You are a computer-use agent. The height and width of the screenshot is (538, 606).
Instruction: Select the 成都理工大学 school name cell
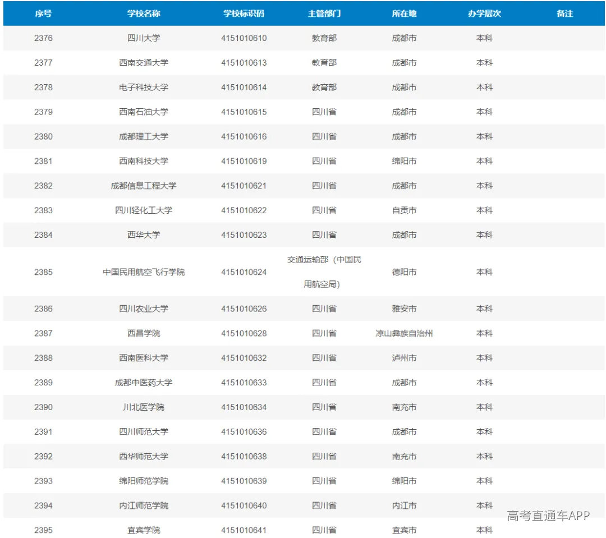pos(144,136)
